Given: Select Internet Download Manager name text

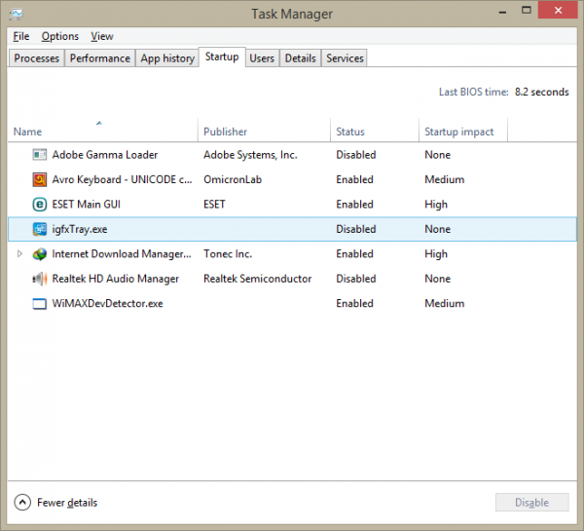Looking at the screenshot, I should pos(122,254).
